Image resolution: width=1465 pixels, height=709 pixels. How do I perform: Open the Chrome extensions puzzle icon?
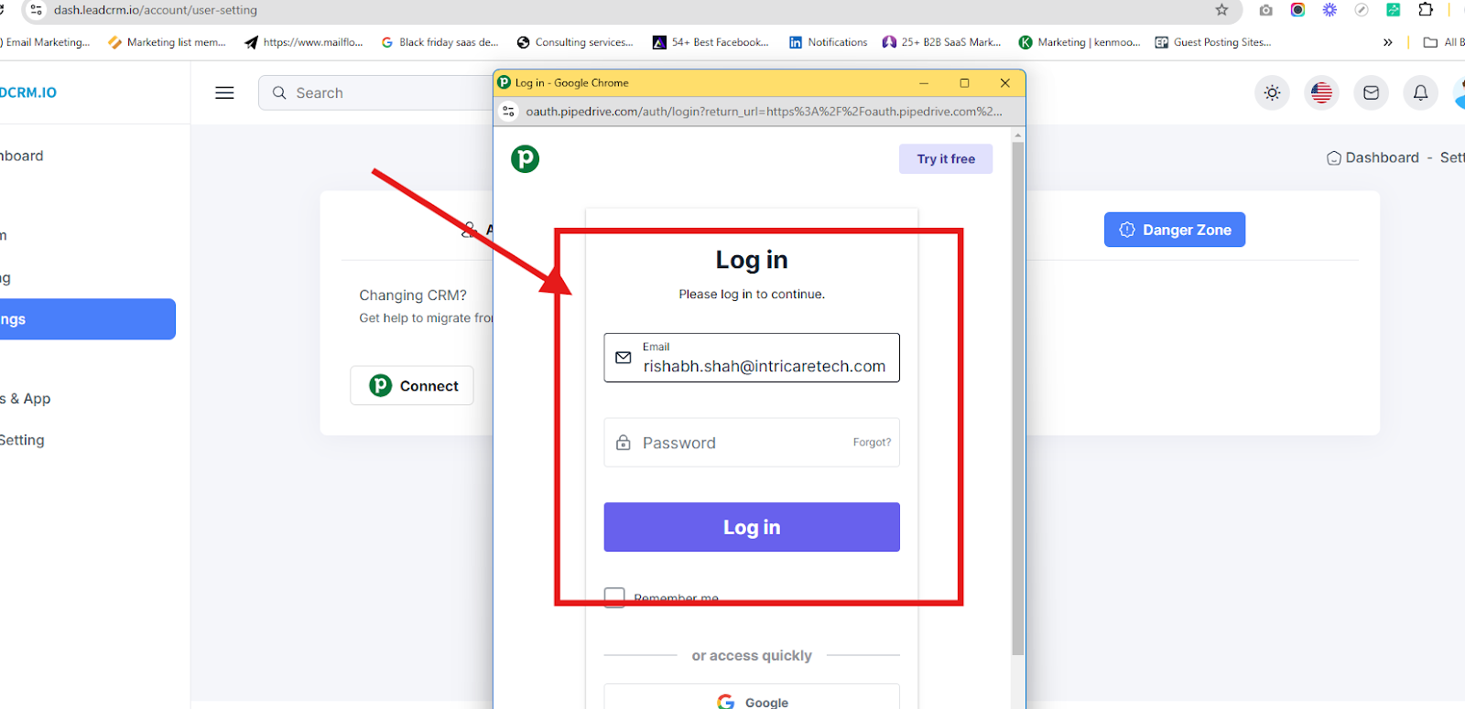(1426, 10)
